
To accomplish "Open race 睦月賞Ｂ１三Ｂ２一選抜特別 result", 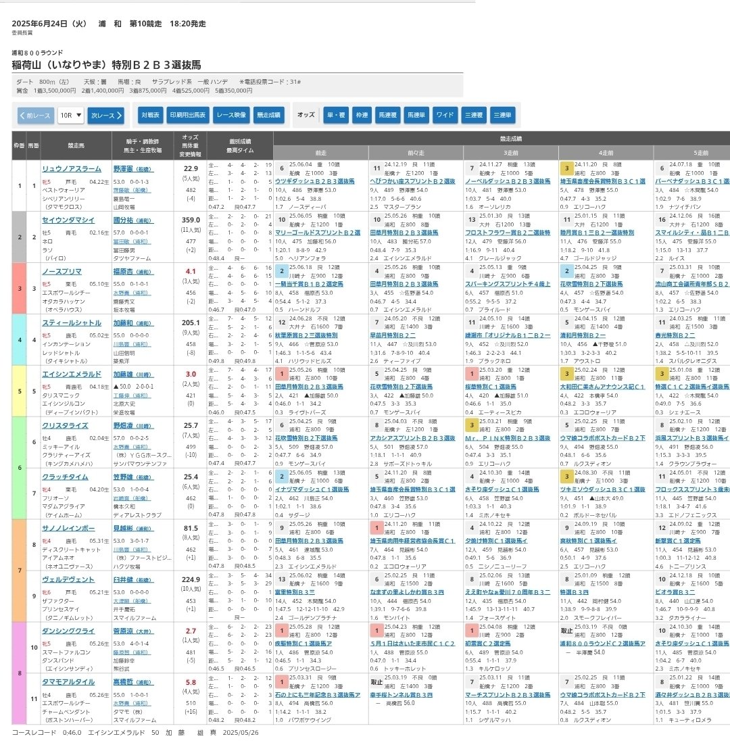I will click(x=597, y=233).
